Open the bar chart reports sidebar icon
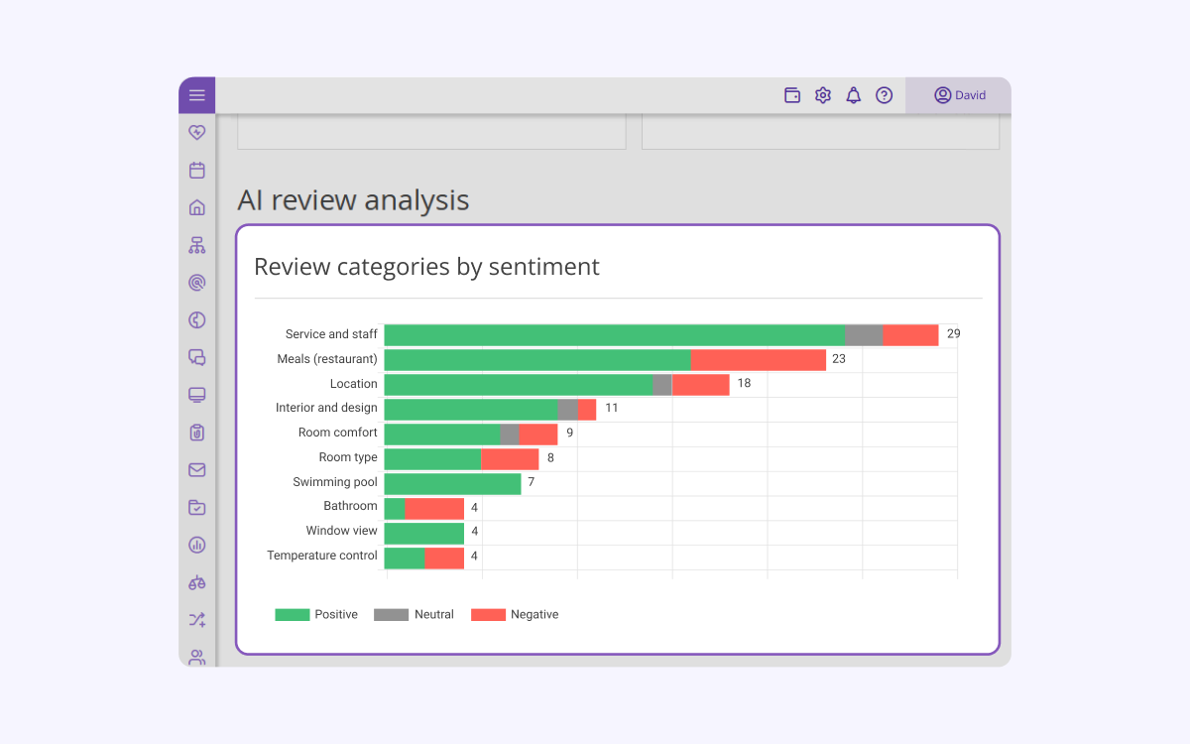The height and width of the screenshot is (744, 1190). (x=197, y=545)
